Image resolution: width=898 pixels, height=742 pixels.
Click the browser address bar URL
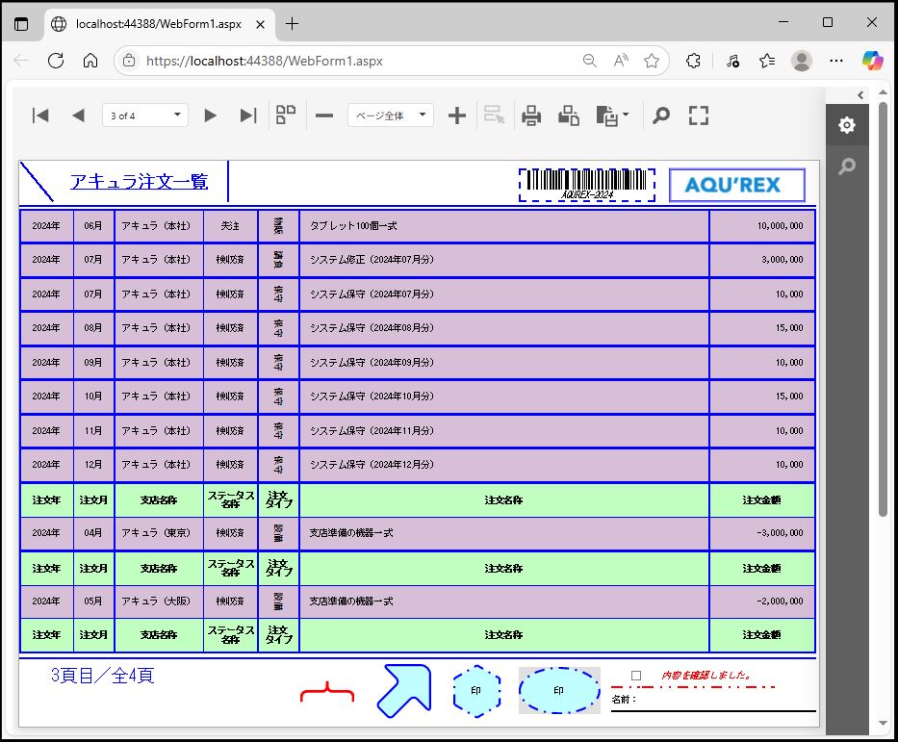click(x=265, y=61)
